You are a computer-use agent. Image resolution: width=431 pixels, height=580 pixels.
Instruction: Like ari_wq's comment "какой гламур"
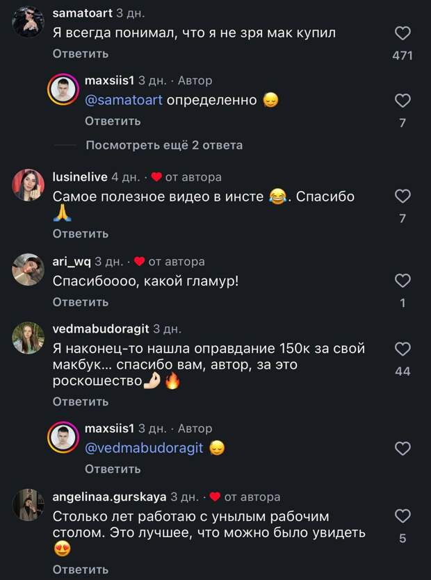(x=402, y=281)
